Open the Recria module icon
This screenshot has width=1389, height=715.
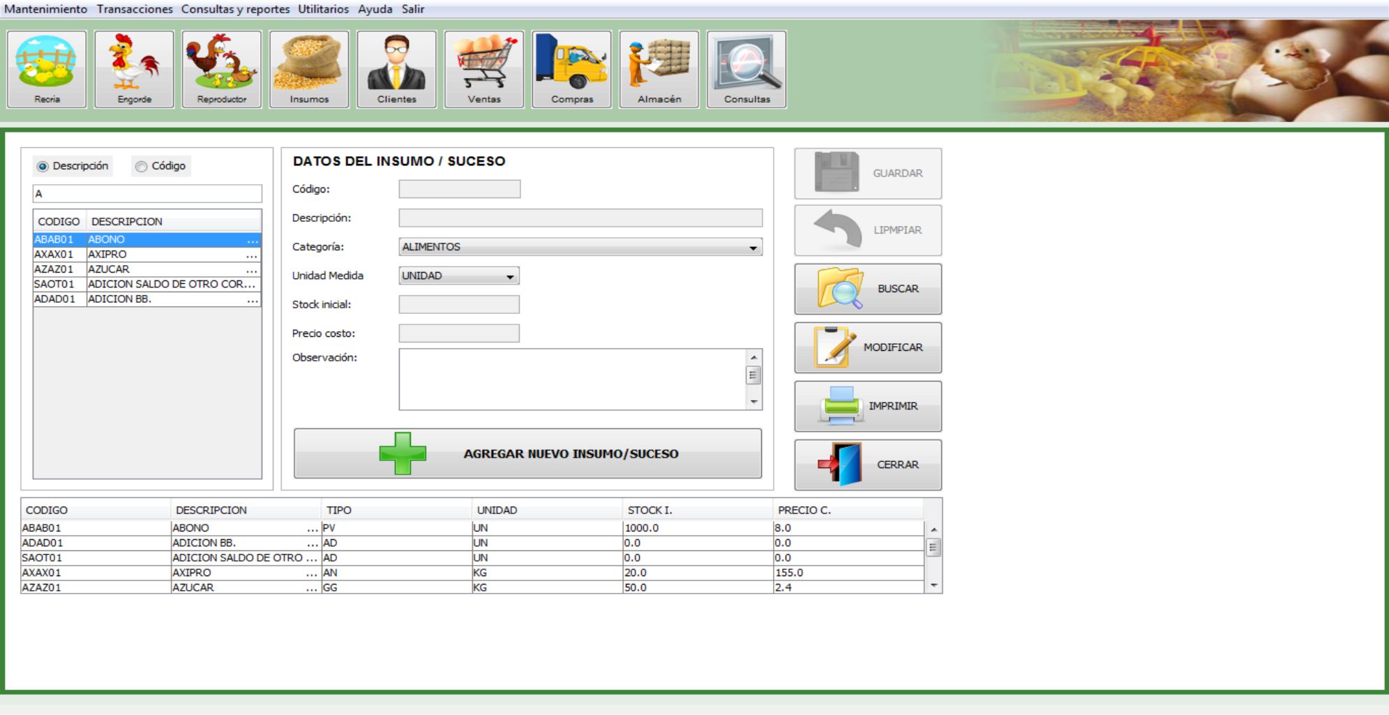pos(47,69)
